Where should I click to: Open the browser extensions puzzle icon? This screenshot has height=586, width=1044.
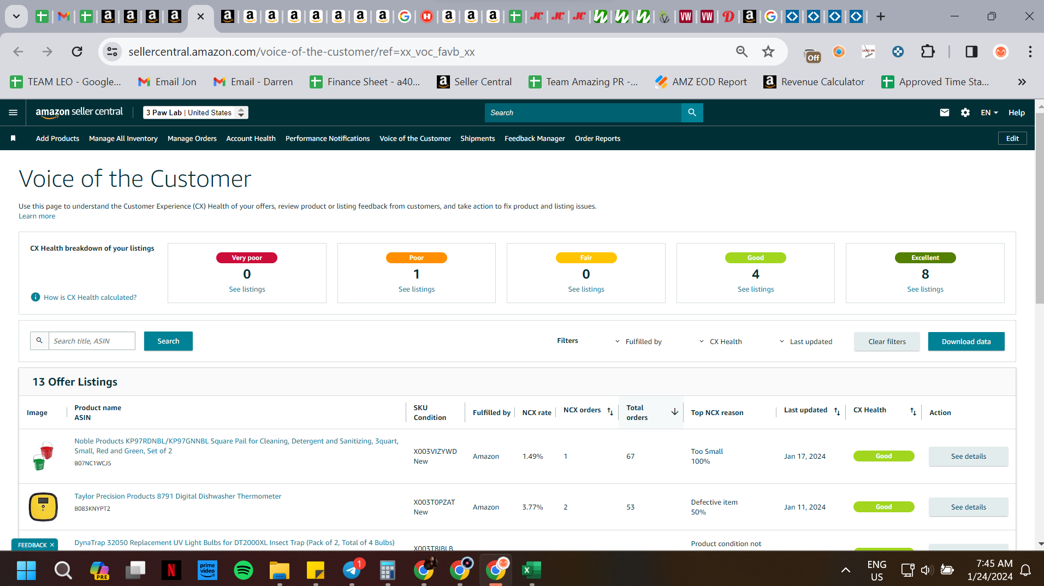pyautogui.click(x=928, y=52)
